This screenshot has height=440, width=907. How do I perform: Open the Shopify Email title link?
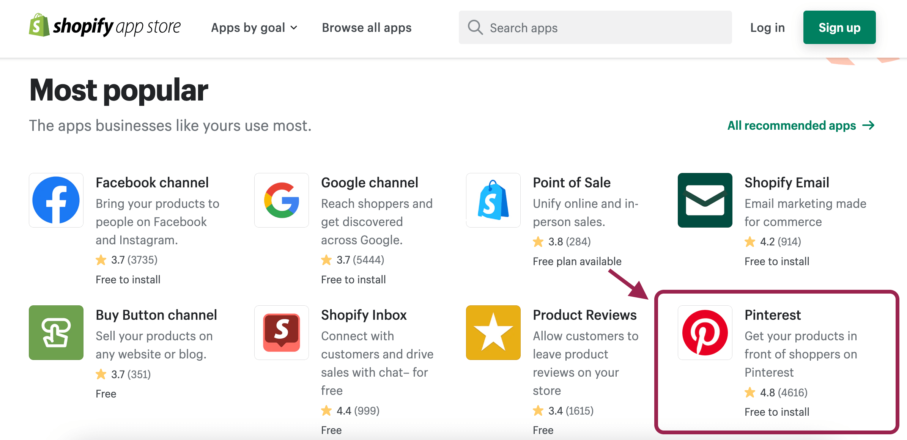787,182
